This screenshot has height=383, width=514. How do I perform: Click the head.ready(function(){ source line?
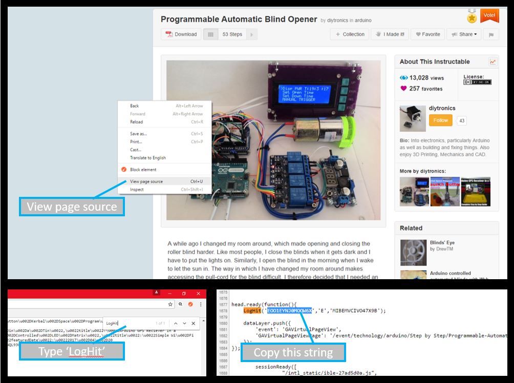[264, 304]
